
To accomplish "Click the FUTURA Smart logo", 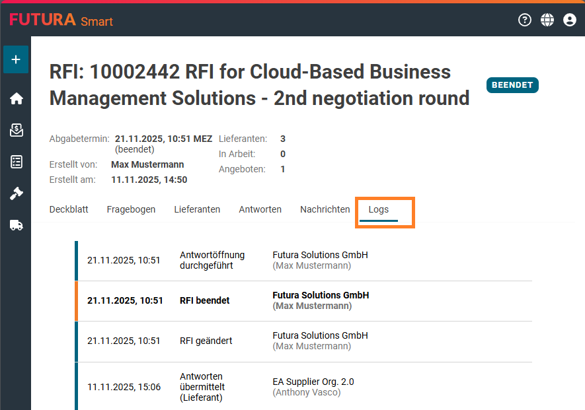I will pyautogui.click(x=61, y=20).
